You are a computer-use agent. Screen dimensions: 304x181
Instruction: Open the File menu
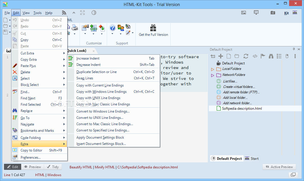(7, 13)
